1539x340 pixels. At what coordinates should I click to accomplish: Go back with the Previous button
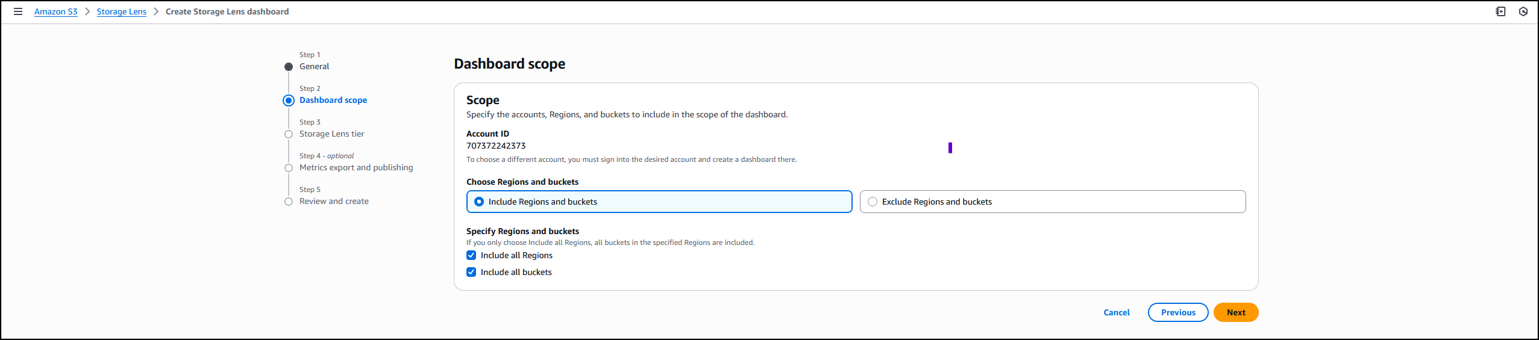1177,312
